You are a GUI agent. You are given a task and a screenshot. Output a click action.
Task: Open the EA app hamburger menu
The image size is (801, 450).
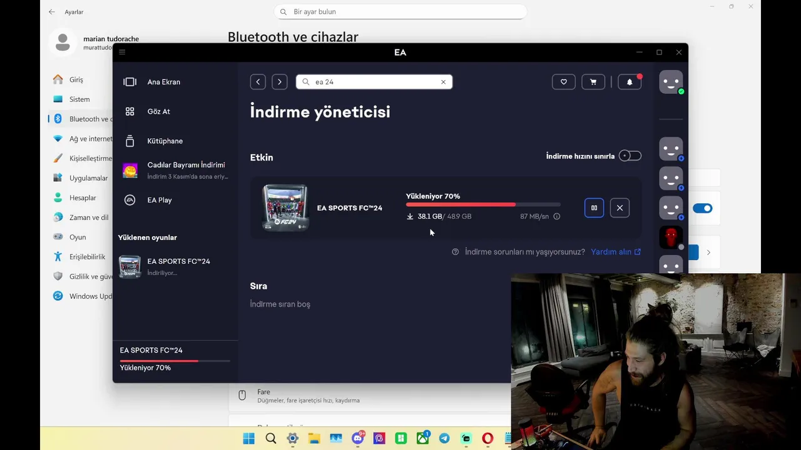coord(122,52)
